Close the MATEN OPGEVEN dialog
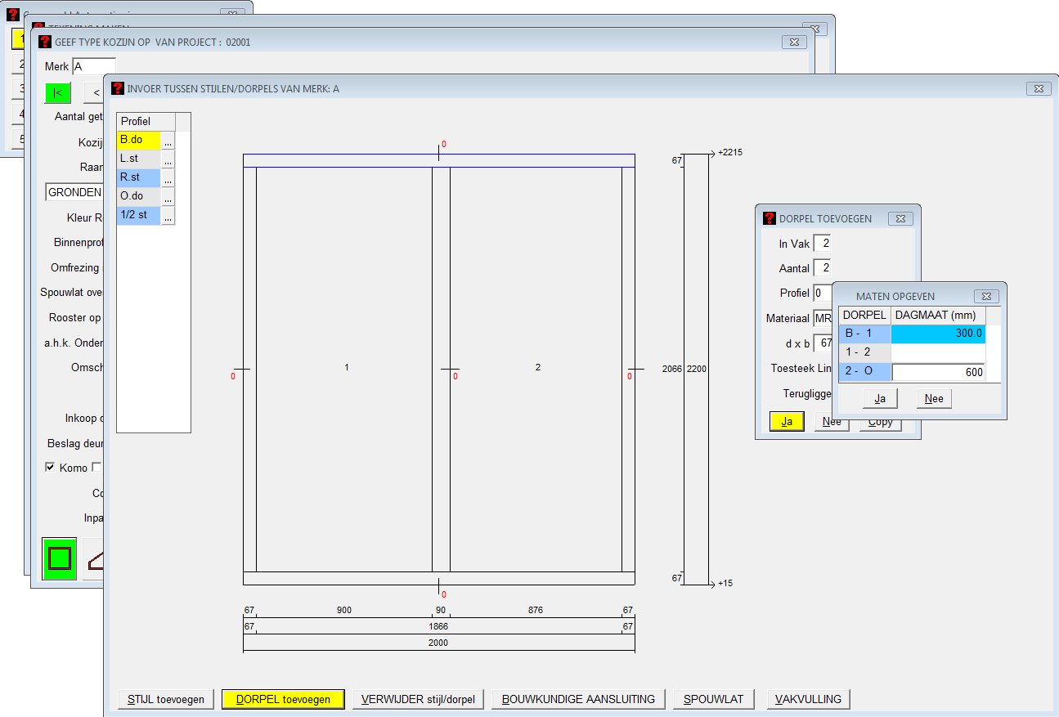The image size is (1059, 717). [x=986, y=296]
